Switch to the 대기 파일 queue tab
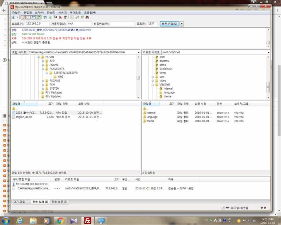The image size is (281, 225). pos(21,202)
